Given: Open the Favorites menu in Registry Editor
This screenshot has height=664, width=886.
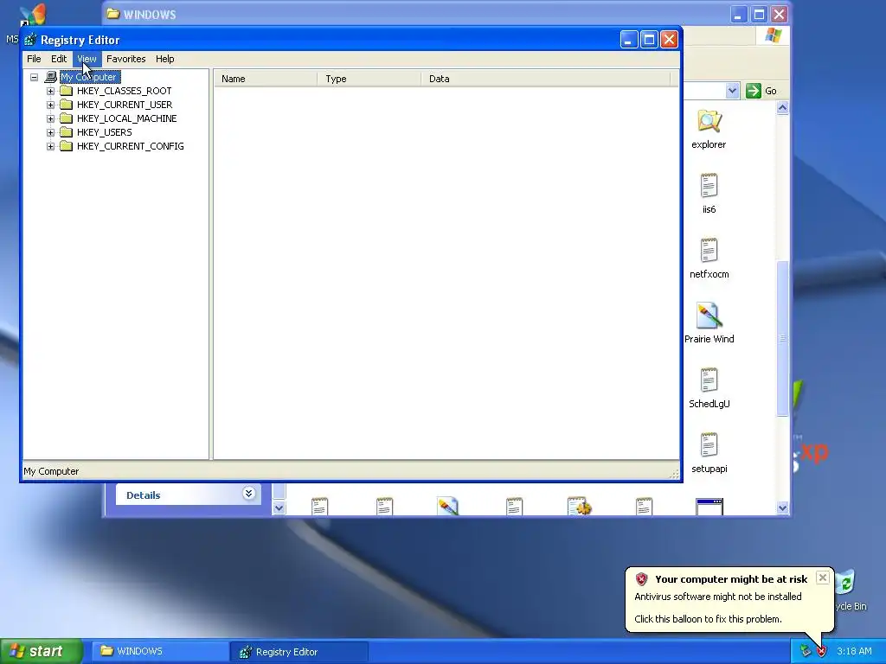Looking at the screenshot, I should point(126,59).
